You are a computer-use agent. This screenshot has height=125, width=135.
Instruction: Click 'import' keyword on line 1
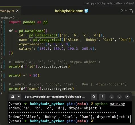15,22
